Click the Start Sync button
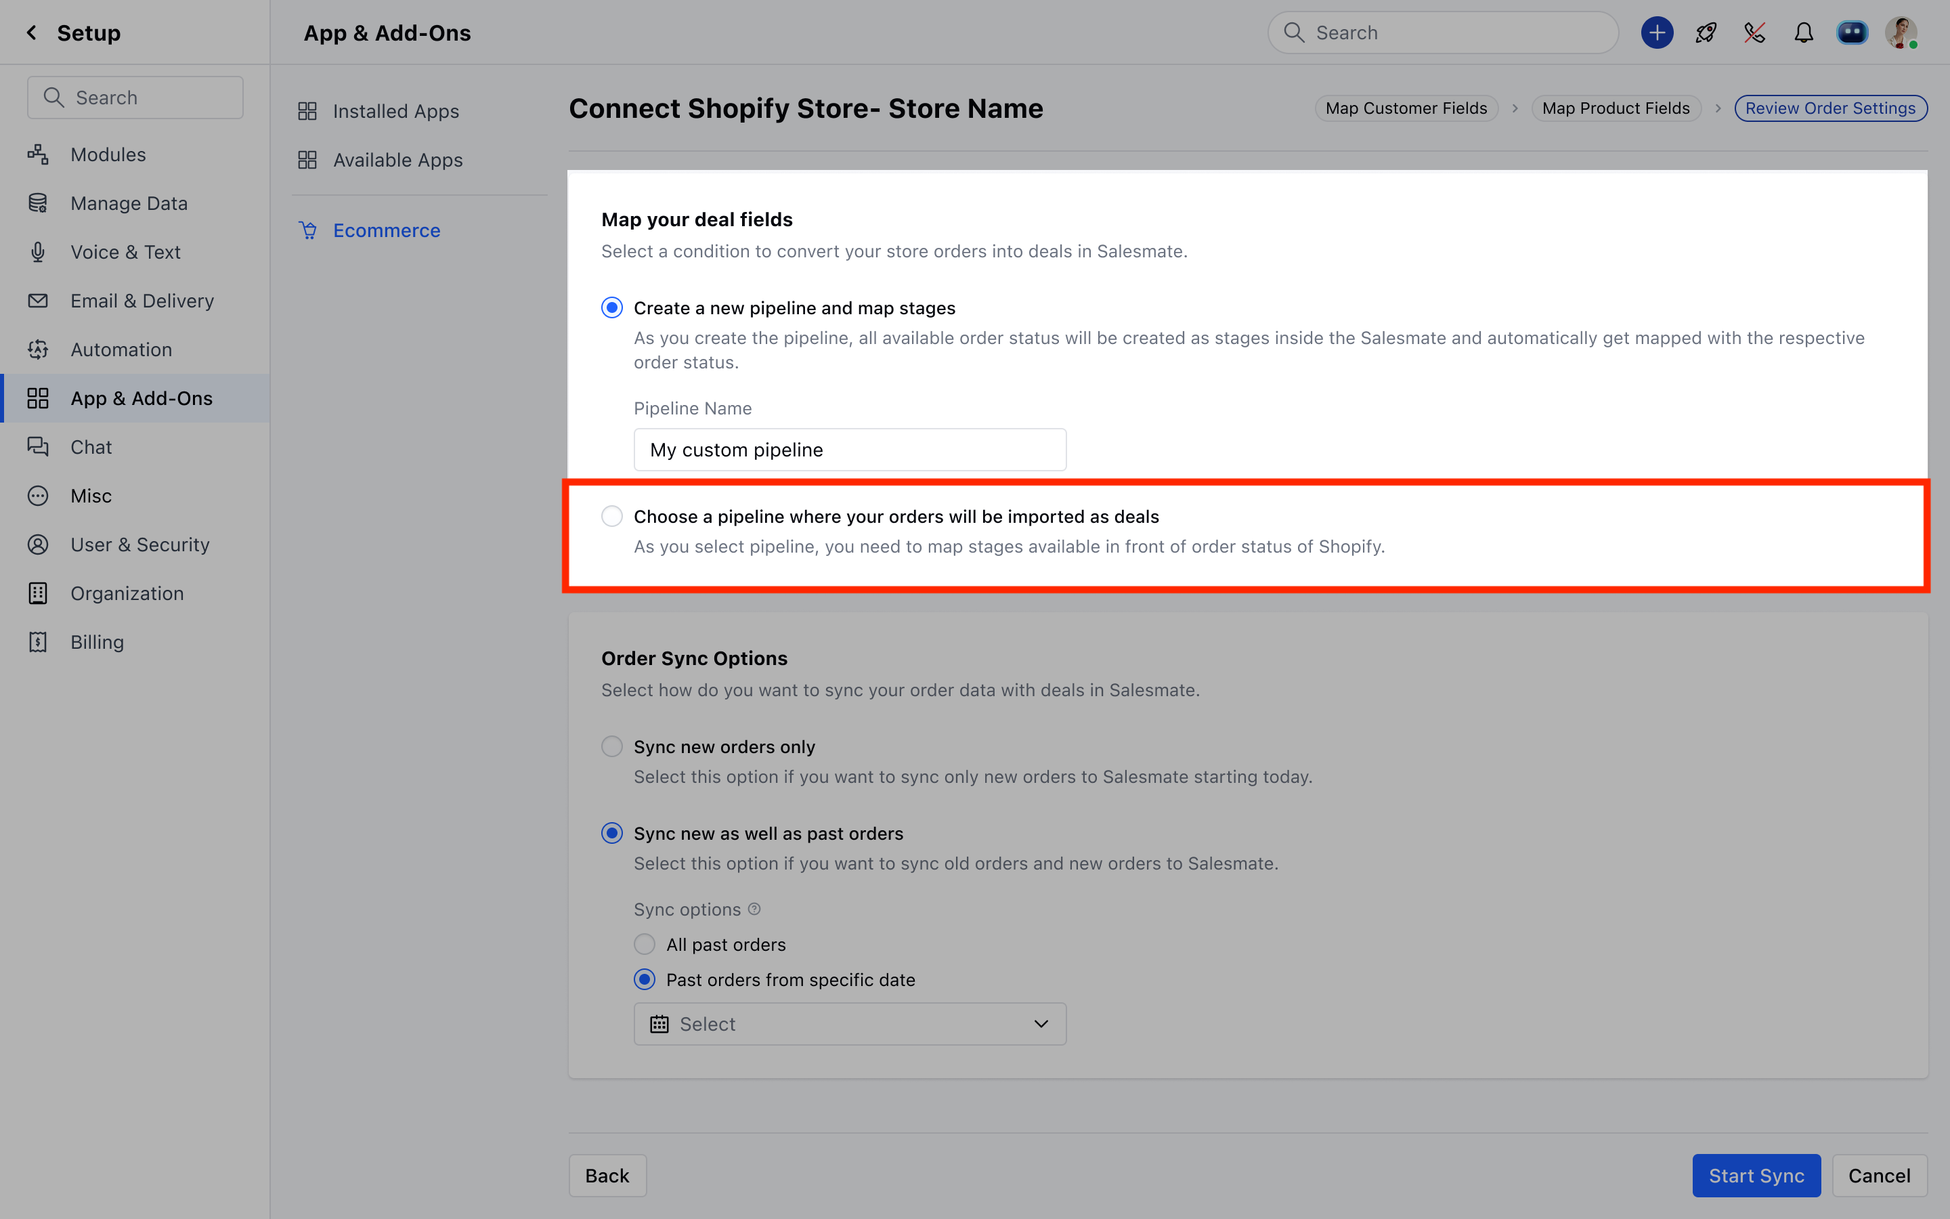 tap(1756, 1176)
